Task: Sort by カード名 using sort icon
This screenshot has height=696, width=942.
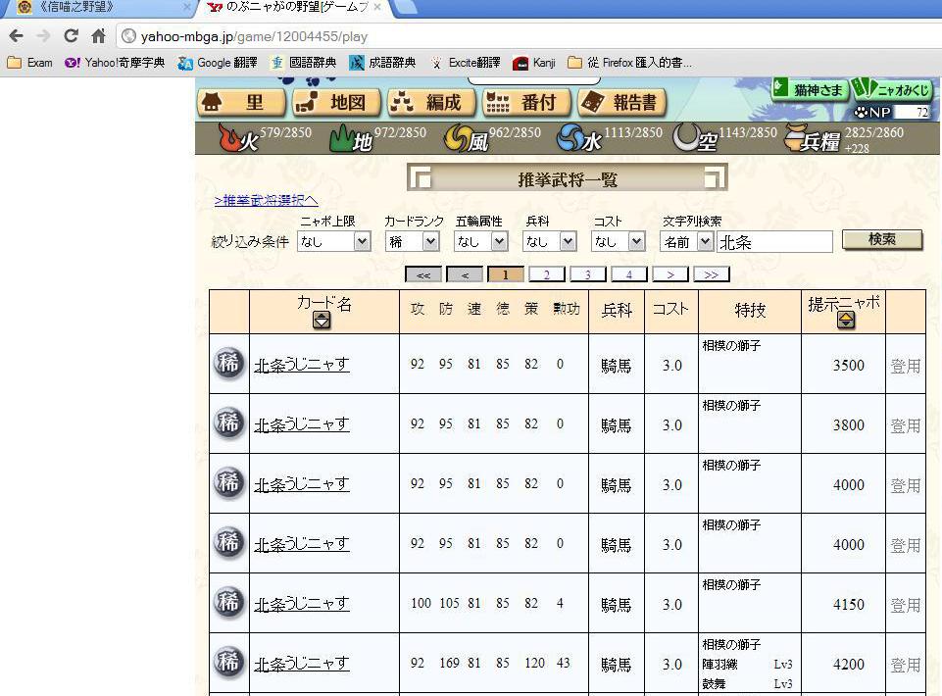Action: pos(322,321)
